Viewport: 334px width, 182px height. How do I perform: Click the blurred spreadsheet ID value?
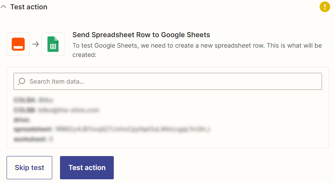[133, 129]
